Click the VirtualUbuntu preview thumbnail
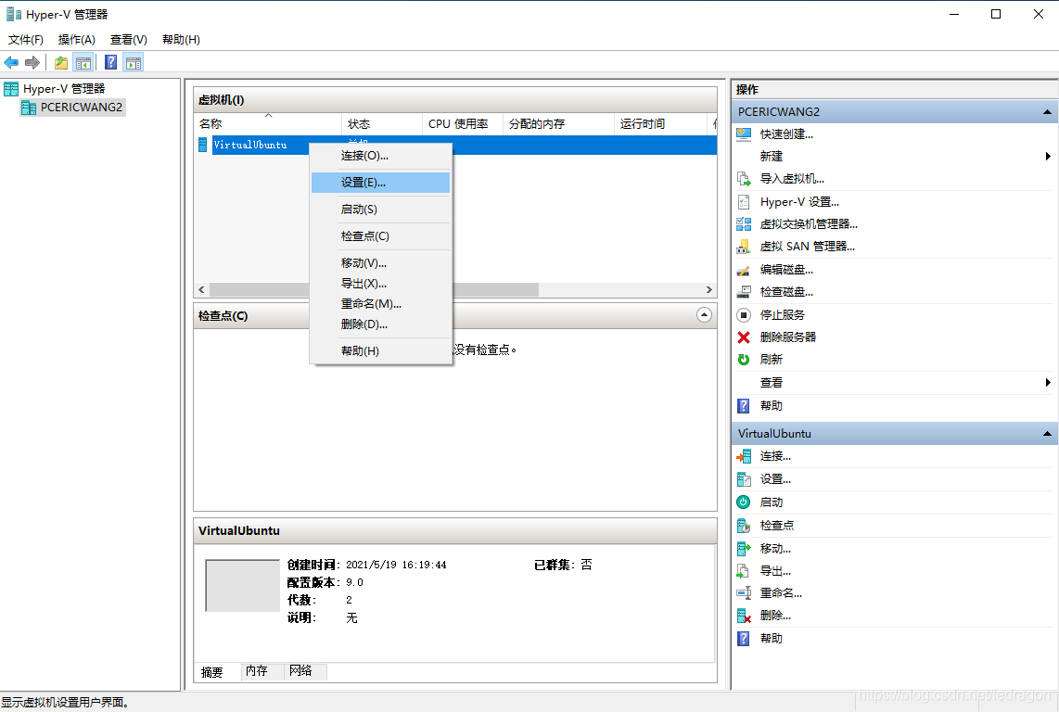The width and height of the screenshot is (1059, 712). [242, 586]
